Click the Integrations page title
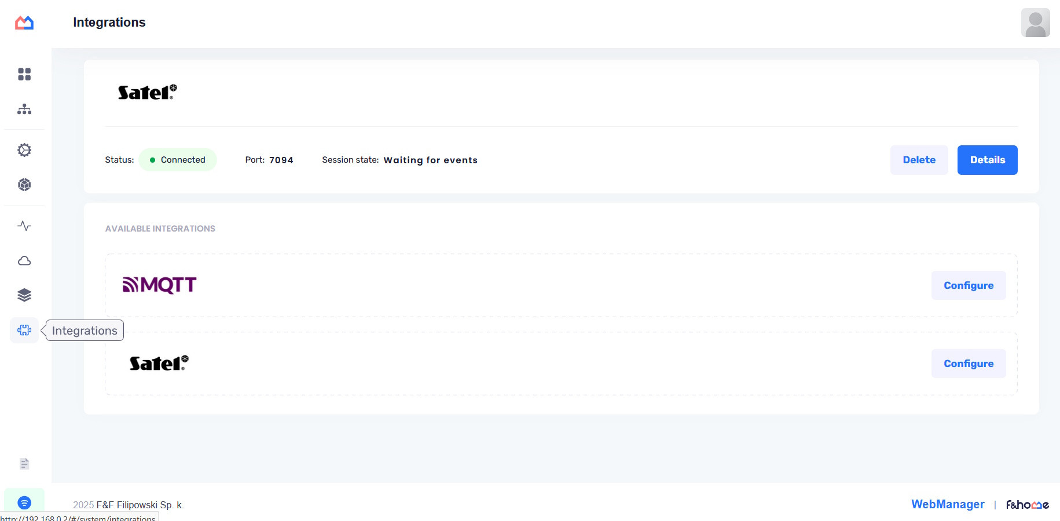The width and height of the screenshot is (1060, 521). 109,22
